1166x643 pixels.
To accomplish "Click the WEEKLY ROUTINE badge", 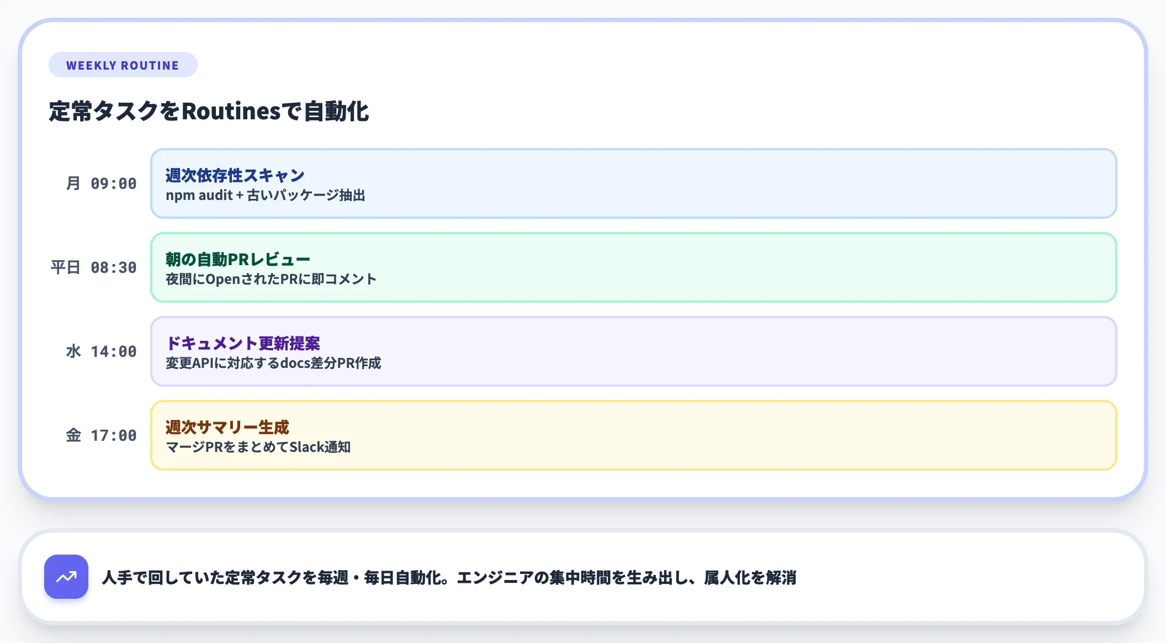I will [123, 65].
